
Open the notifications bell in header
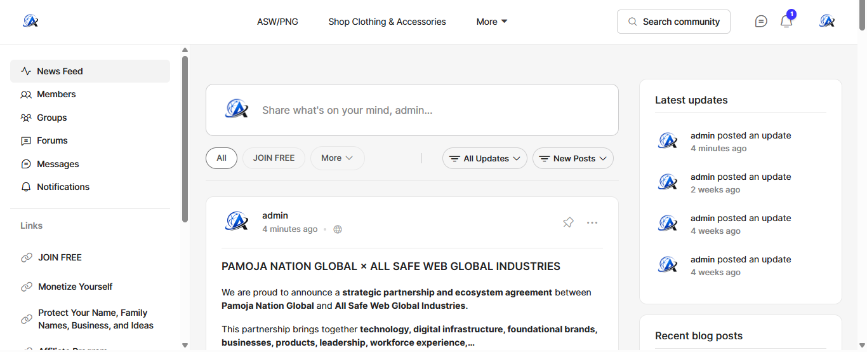coord(786,22)
